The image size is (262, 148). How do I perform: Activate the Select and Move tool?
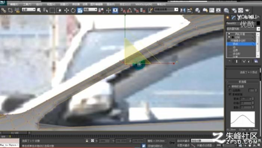[67, 10]
